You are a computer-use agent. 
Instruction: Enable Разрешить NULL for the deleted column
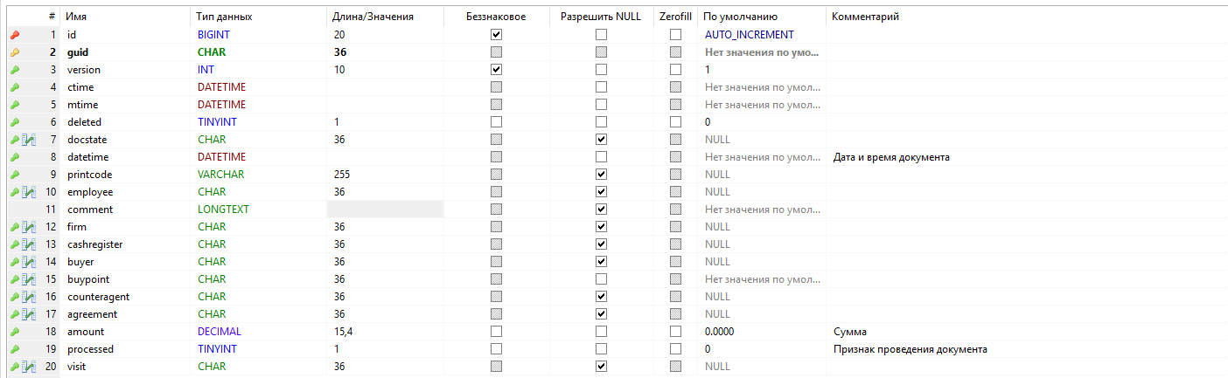tap(601, 122)
